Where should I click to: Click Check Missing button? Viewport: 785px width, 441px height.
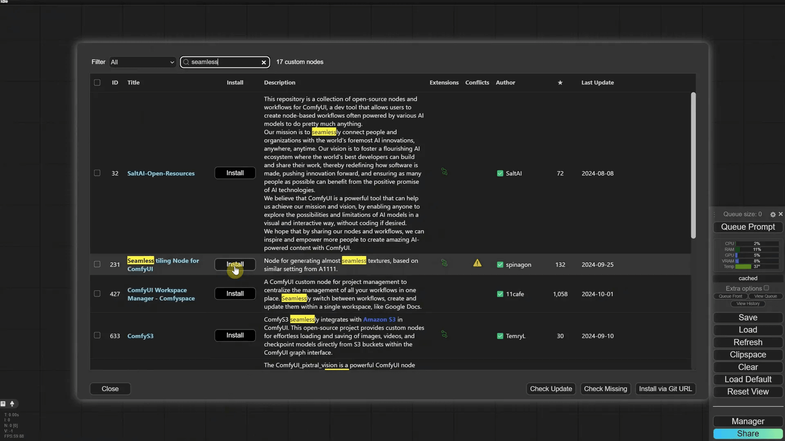[x=606, y=389]
